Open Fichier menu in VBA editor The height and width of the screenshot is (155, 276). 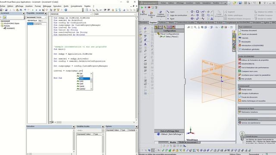(3, 6)
